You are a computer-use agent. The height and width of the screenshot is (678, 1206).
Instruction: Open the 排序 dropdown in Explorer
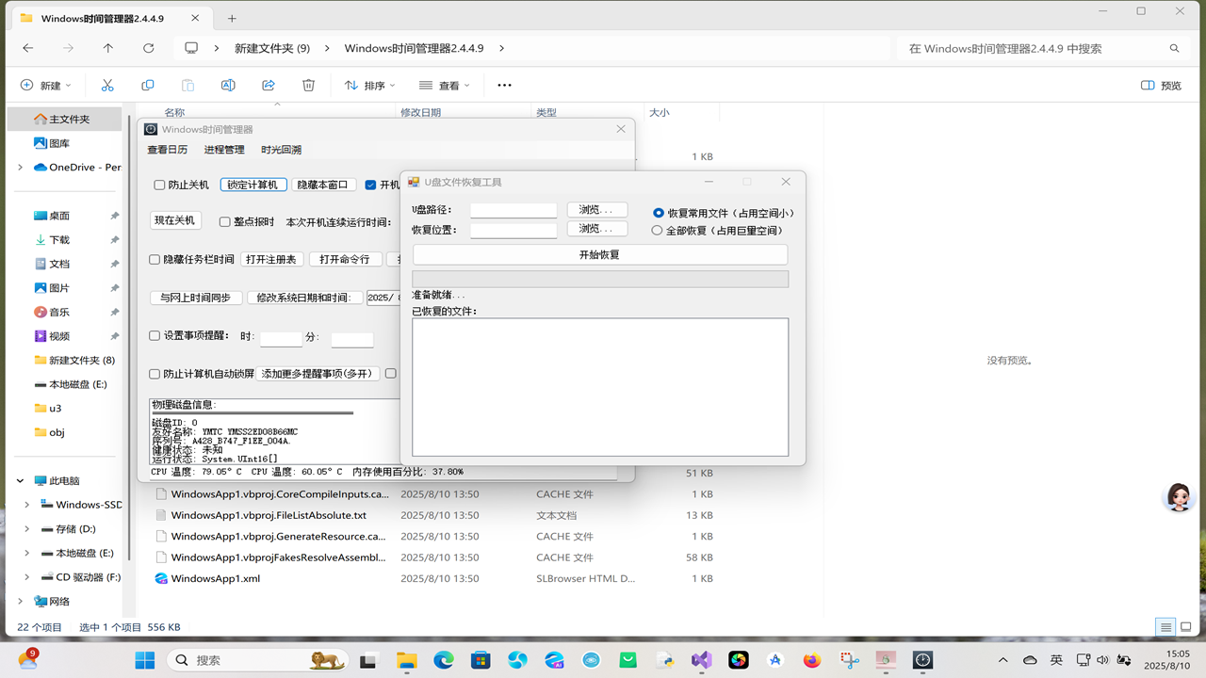(369, 85)
